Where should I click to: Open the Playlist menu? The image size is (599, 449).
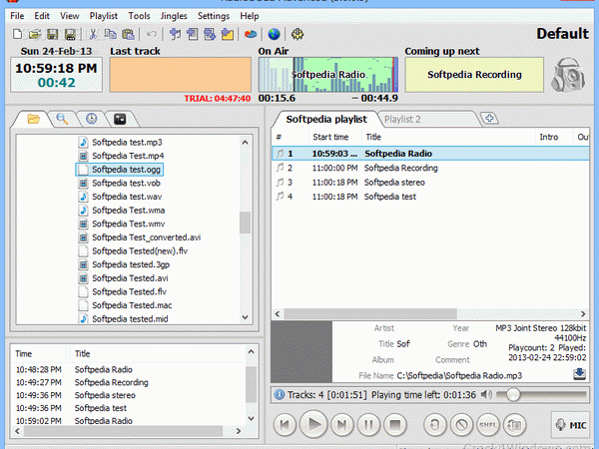point(103,16)
